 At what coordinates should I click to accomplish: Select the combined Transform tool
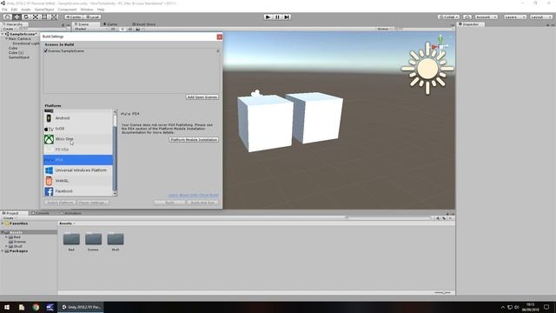[54, 17]
